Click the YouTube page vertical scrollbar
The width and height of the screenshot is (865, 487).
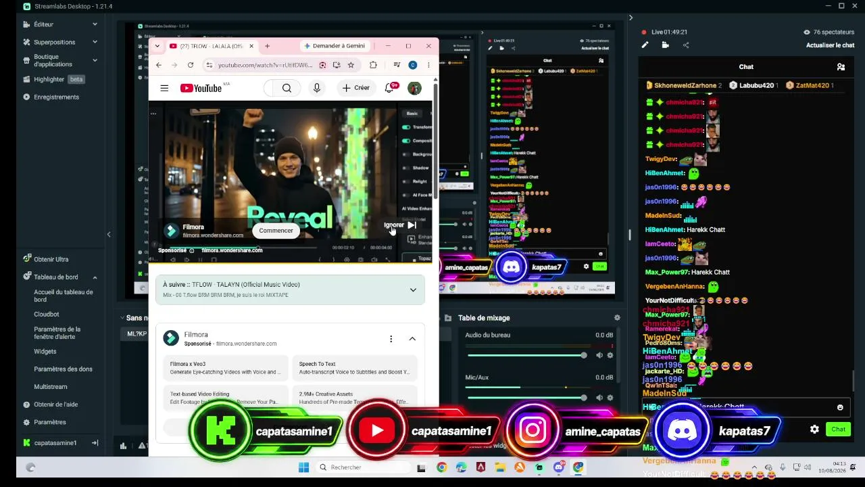[436, 141]
